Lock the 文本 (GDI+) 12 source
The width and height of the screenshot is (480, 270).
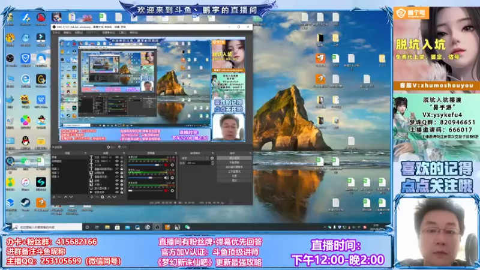(122, 157)
